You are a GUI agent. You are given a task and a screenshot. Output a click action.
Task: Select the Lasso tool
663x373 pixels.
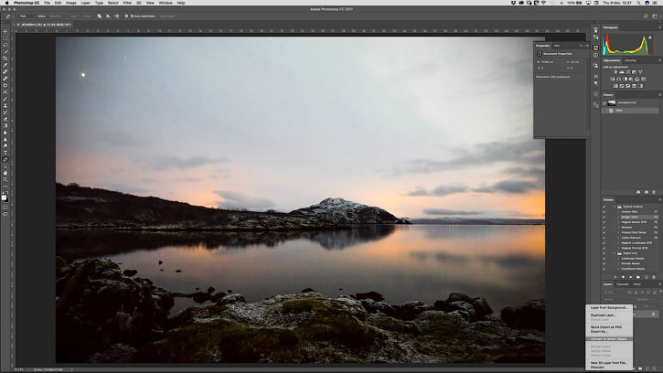[x=5, y=45]
